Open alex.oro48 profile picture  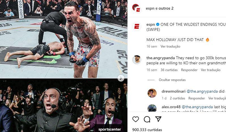(152, 108)
